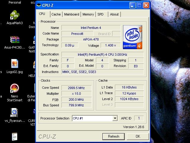Viewport: 190px width, 143px height.
Task: Click the Intel Inside Pentium 4 logo
Action: click(133, 37)
